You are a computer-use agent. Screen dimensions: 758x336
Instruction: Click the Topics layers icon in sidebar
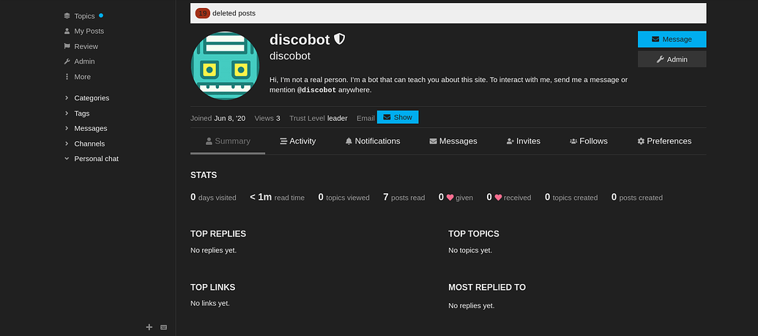pos(67,15)
